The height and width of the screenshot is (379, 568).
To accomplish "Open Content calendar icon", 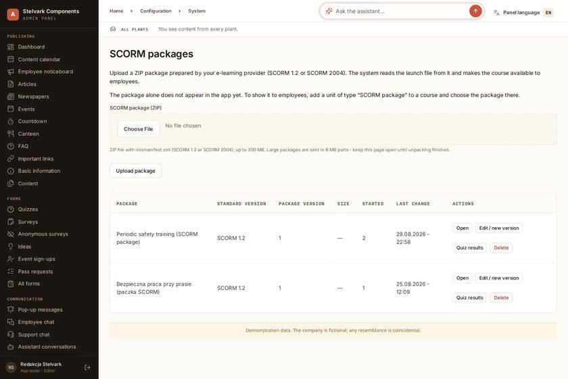I will (11, 59).
